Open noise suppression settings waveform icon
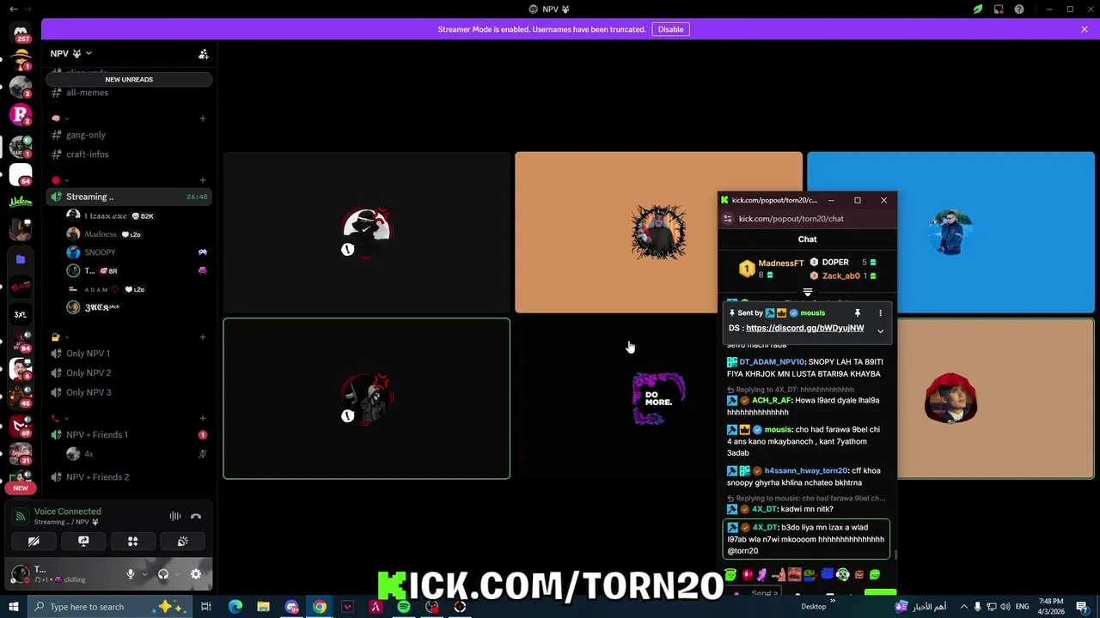Viewport: 1100px width, 618px height. pyautogui.click(x=175, y=516)
